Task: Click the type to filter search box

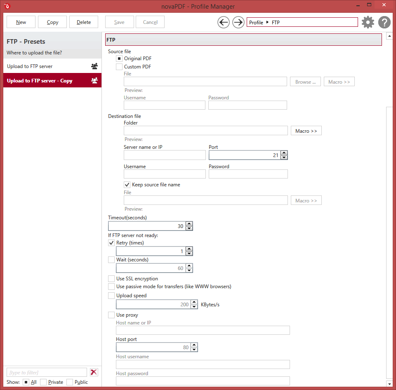Action: click(x=47, y=372)
